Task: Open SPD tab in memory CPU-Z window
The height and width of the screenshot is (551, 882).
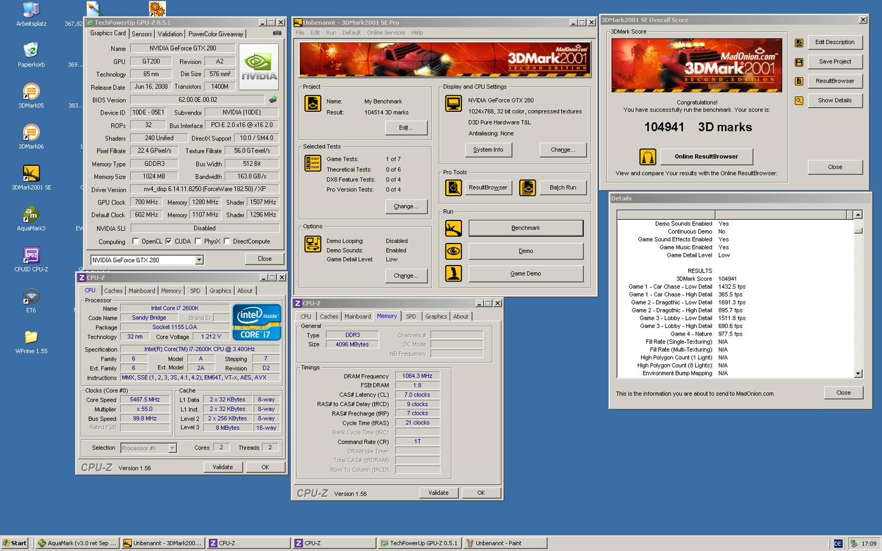Action: point(411,317)
